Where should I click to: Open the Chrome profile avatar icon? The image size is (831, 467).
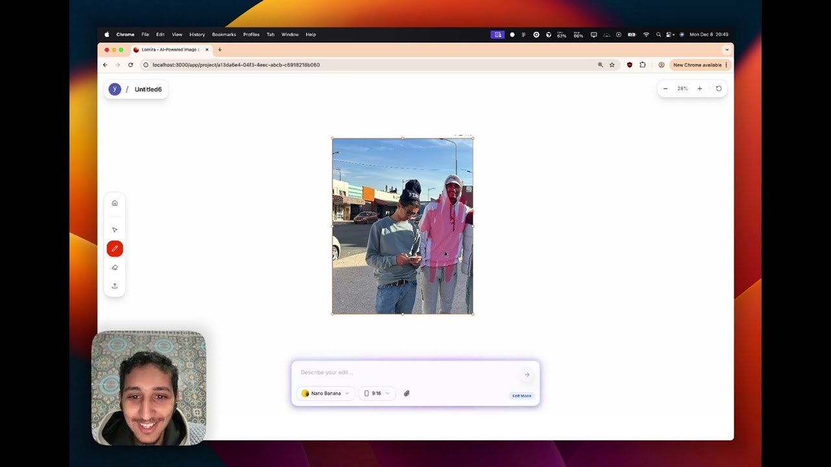[662, 65]
